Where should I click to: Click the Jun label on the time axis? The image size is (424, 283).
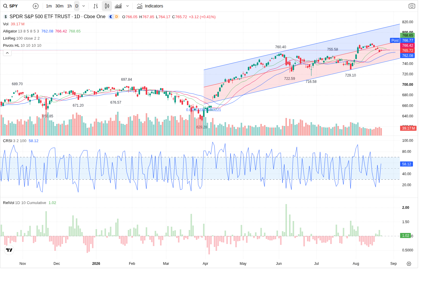coord(279,264)
